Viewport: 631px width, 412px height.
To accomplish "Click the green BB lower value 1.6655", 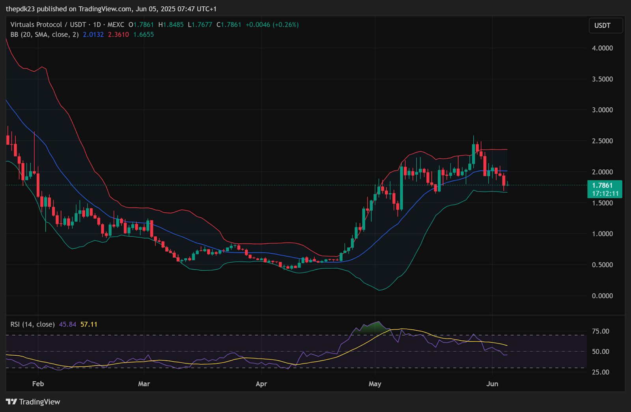I will coord(144,35).
